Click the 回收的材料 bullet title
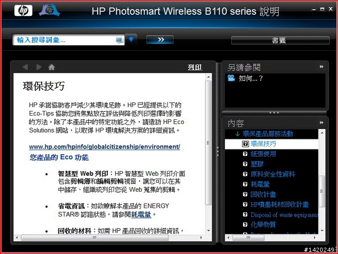The height and width of the screenshot is (254, 338). pyautogui.click(x=74, y=231)
